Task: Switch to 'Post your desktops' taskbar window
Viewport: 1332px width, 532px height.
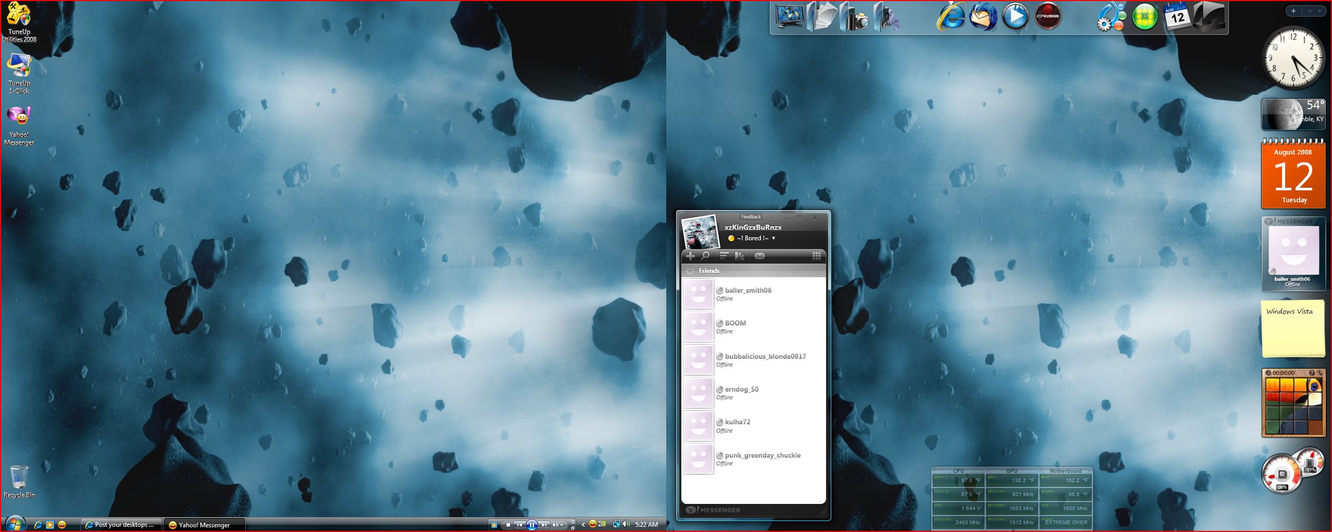Action: click(x=121, y=525)
